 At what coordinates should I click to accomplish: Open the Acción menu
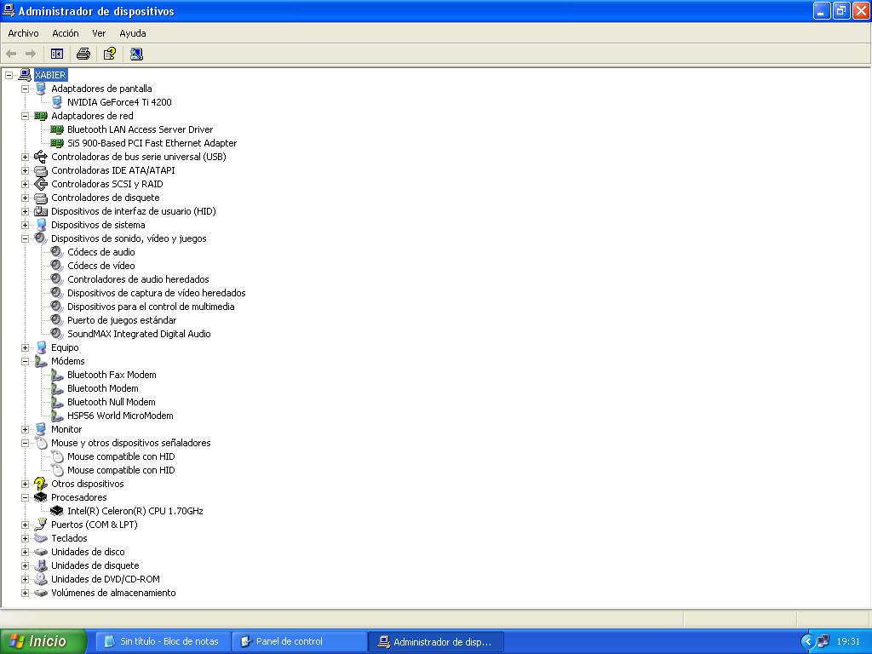pyautogui.click(x=66, y=33)
